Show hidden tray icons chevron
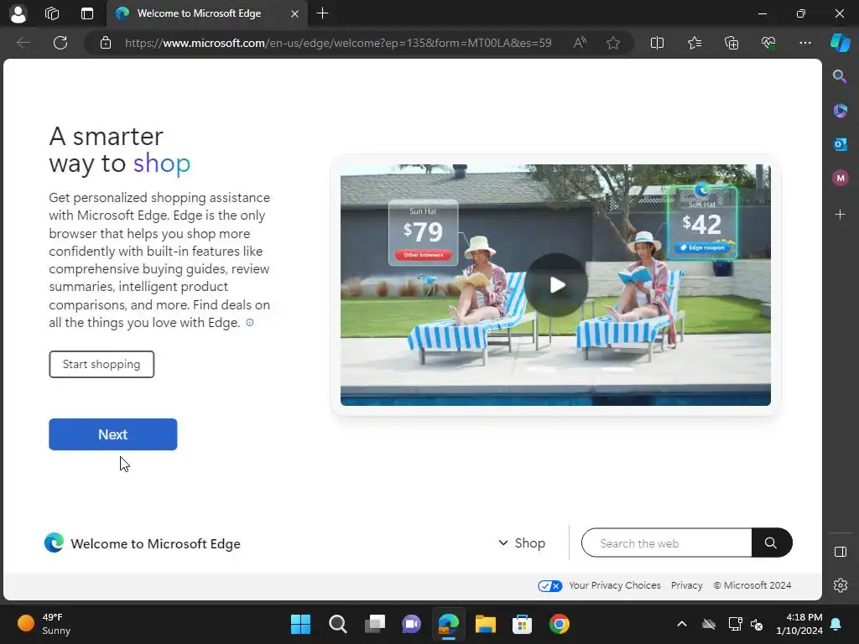 pyautogui.click(x=682, y=624)
